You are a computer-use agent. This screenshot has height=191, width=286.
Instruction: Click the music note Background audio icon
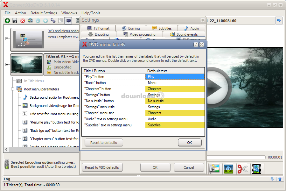pos(25,97)
